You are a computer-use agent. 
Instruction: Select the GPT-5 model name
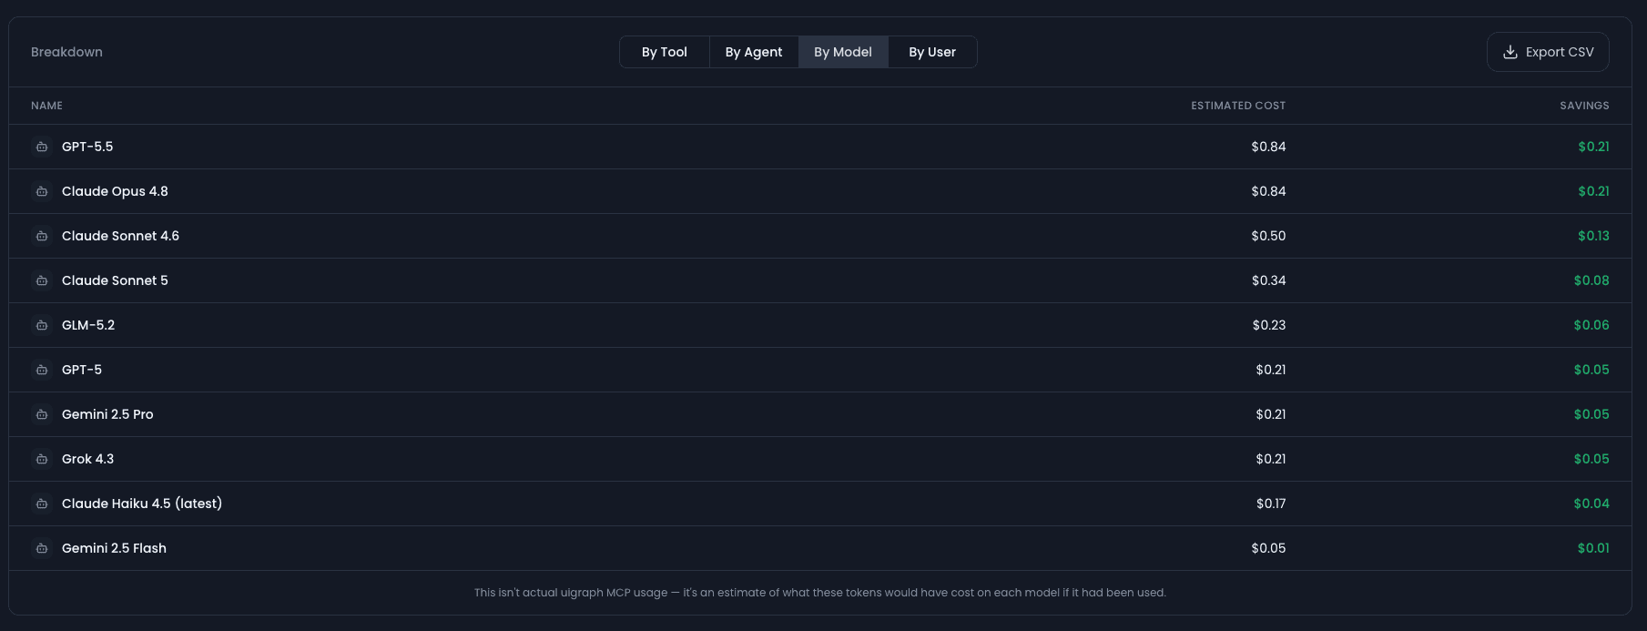click(x=82, y=370)
